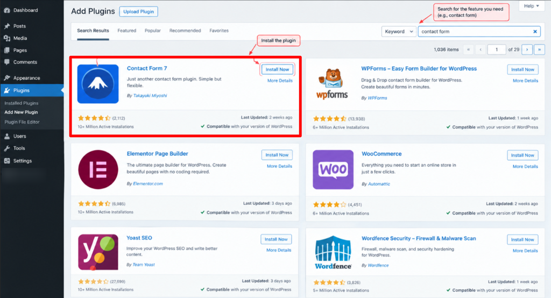View More Details for Yoast SEO

tap(279, 250)
